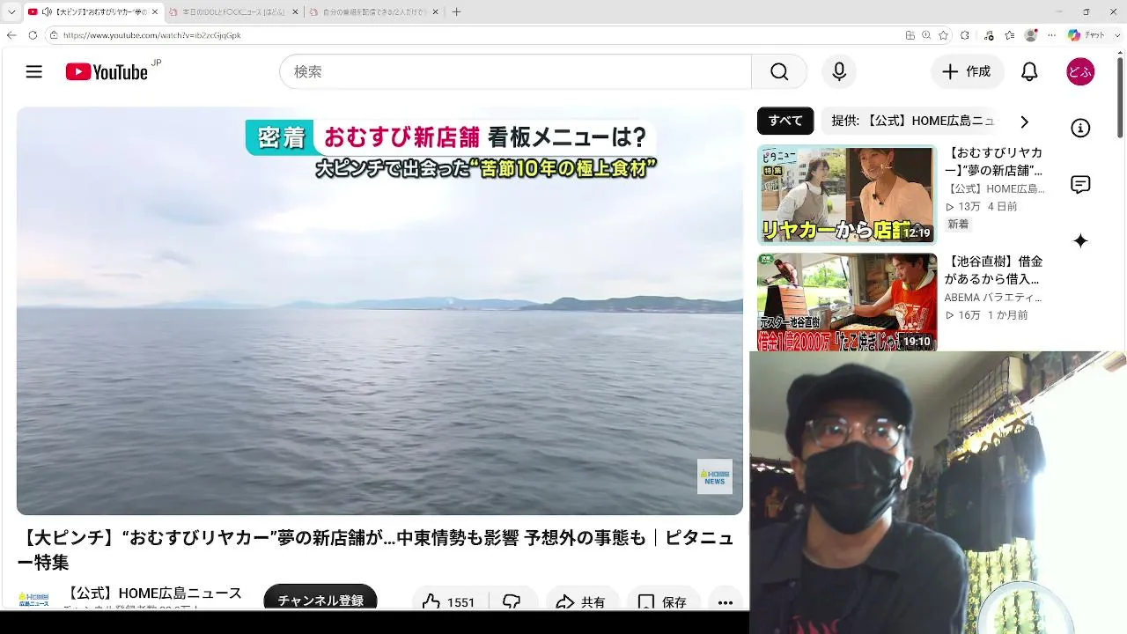1127x634 pixels.
Task: Open the リヤカーから店舗 12:19 thumbnail
Action: coord(847,195)
